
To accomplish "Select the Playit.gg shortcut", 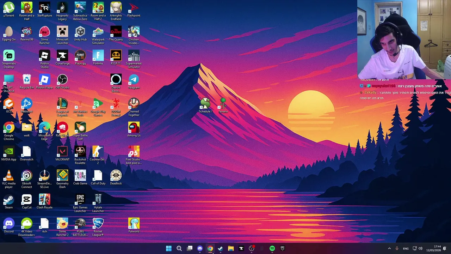I will click(x=80, y=58).
